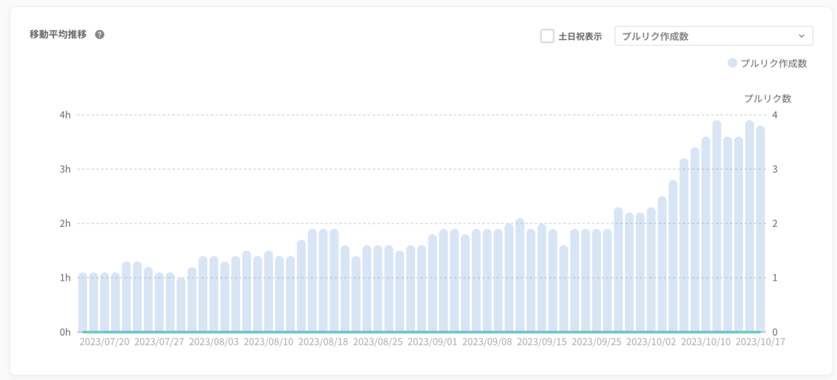The height and width of the screenshot is (380, 837).
Task: Click the 2h left axis label
Action: [x=65, y=223]
